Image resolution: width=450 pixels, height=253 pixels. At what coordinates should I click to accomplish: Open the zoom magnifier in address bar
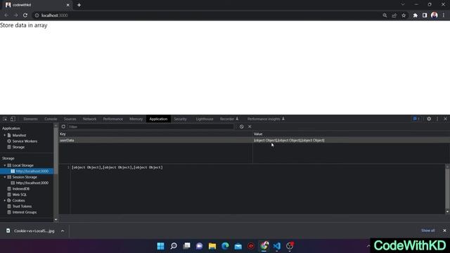pyautogui.click(x=385, y=15)
